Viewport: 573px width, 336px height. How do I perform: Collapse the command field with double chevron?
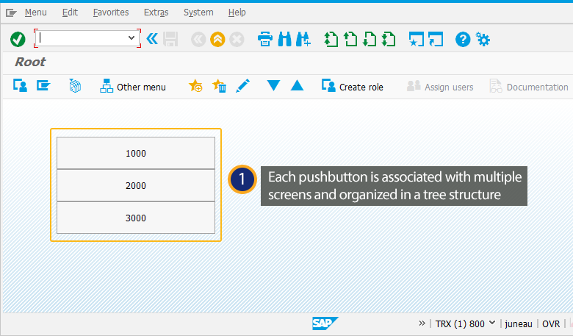(x=152, y=38)
